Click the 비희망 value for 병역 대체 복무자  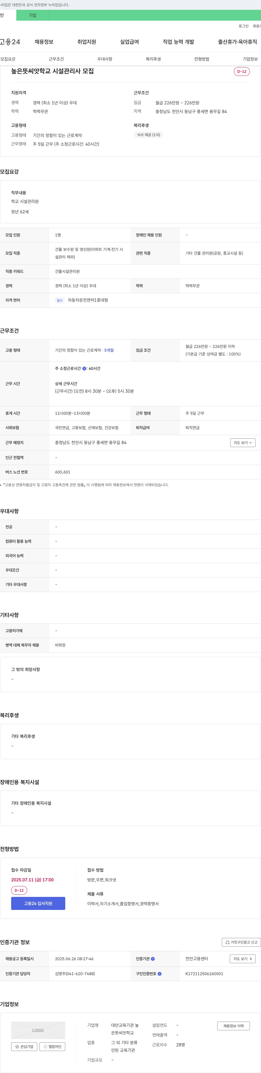pyautogui.click(x=60, y=645)
